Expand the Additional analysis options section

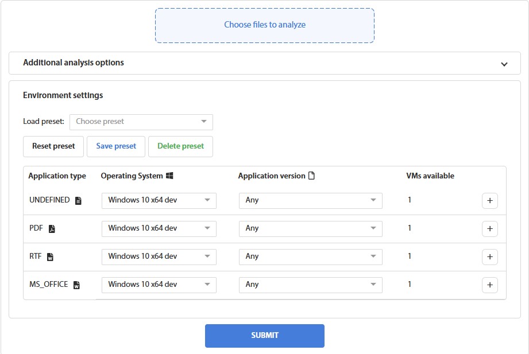click(x=504, y=64)
